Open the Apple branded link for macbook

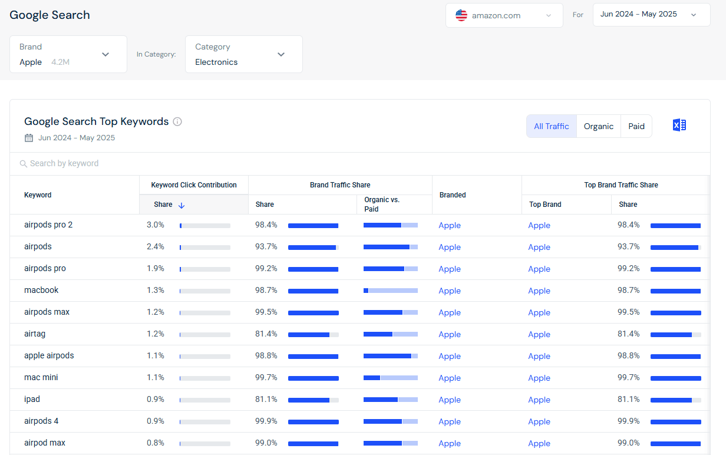coord(450,291)
